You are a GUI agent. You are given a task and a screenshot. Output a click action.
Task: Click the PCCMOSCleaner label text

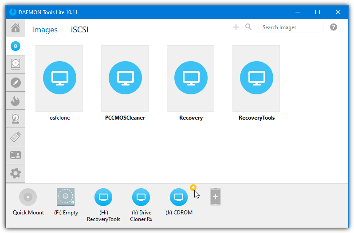click(x=125, y=118)
